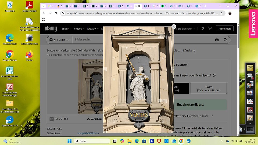The height and width of the screenshot is (145, 258).
Task: Launch Microsoft Edge from desktop
Action: (x=10, y=39)
